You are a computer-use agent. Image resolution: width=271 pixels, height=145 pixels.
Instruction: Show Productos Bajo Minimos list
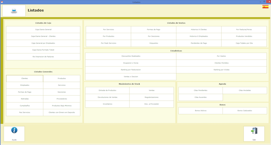[x=62, y=106]
